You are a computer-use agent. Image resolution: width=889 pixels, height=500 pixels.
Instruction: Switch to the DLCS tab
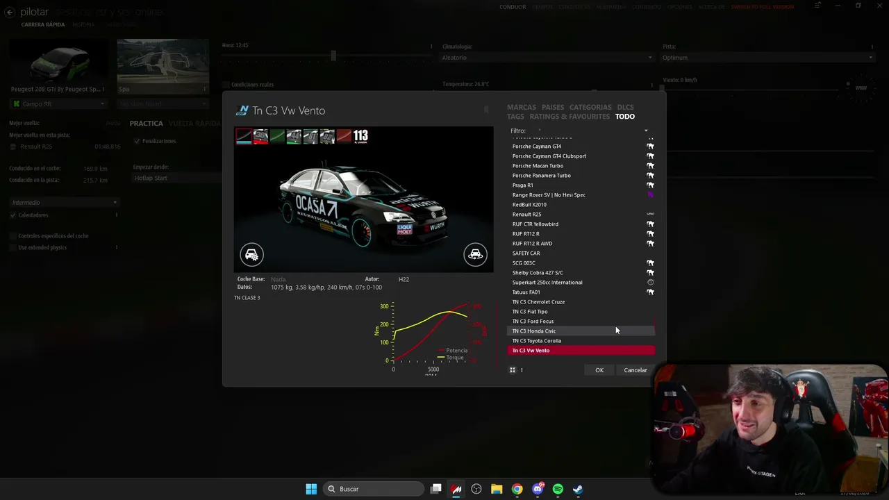tap(625, 107)
